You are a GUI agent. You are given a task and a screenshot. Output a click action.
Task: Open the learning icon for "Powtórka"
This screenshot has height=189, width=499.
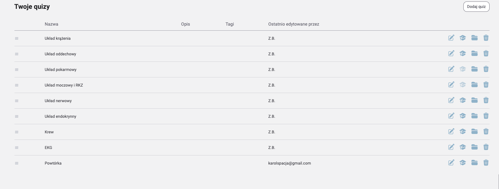462,163
